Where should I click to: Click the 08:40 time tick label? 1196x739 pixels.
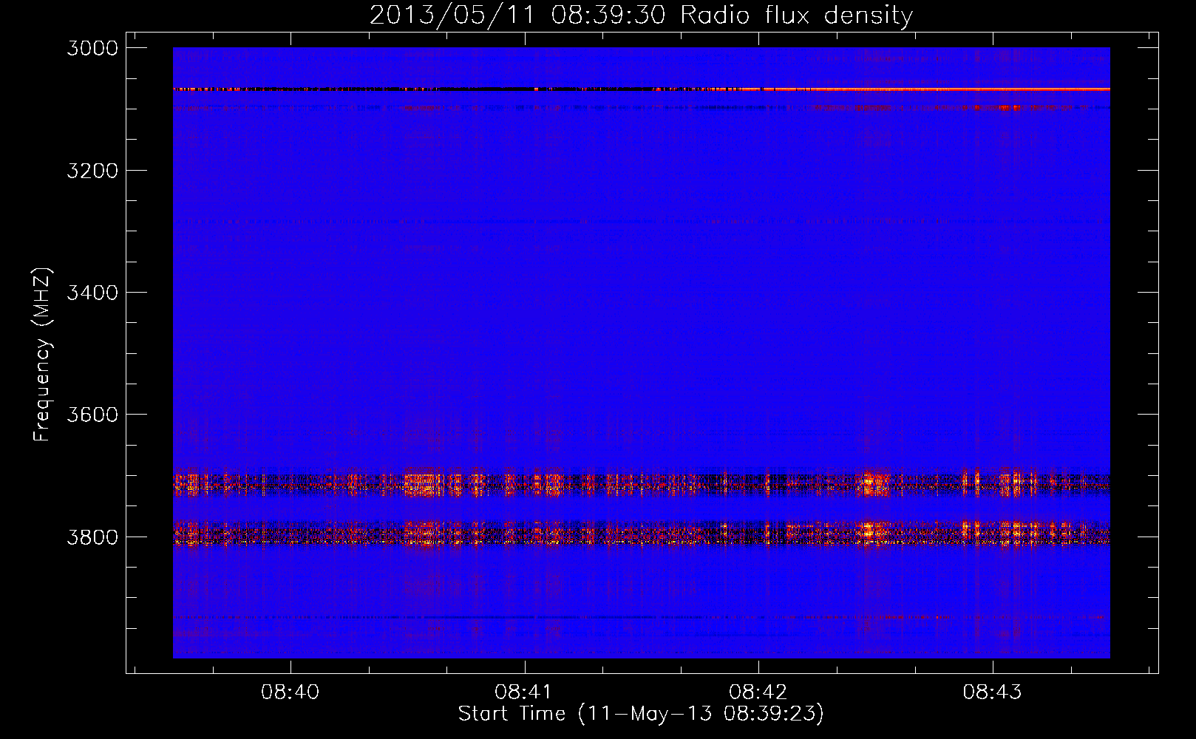pyautogui.click(x=290, y=692)
